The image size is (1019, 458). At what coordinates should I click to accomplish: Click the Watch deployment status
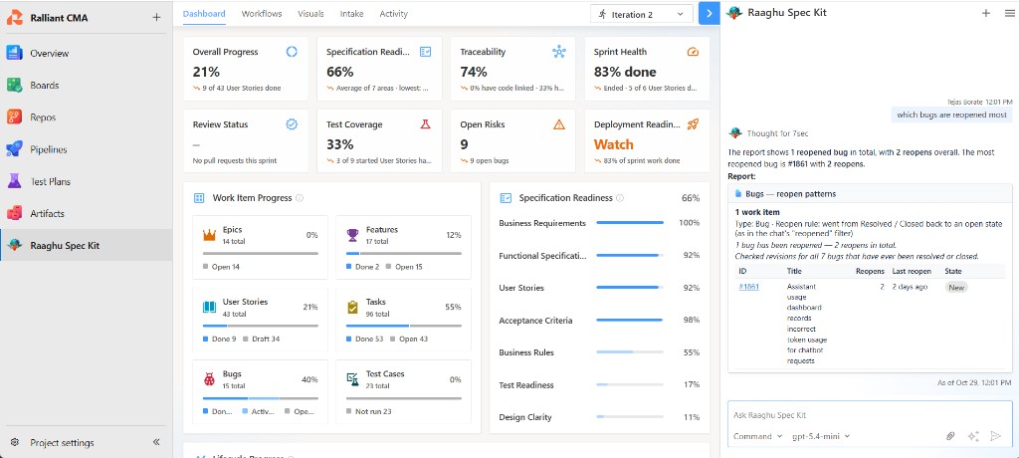613,144
